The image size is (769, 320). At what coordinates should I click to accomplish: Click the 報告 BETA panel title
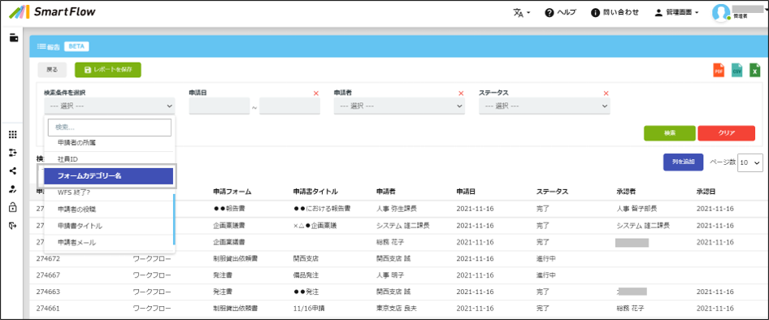[63, 46]
